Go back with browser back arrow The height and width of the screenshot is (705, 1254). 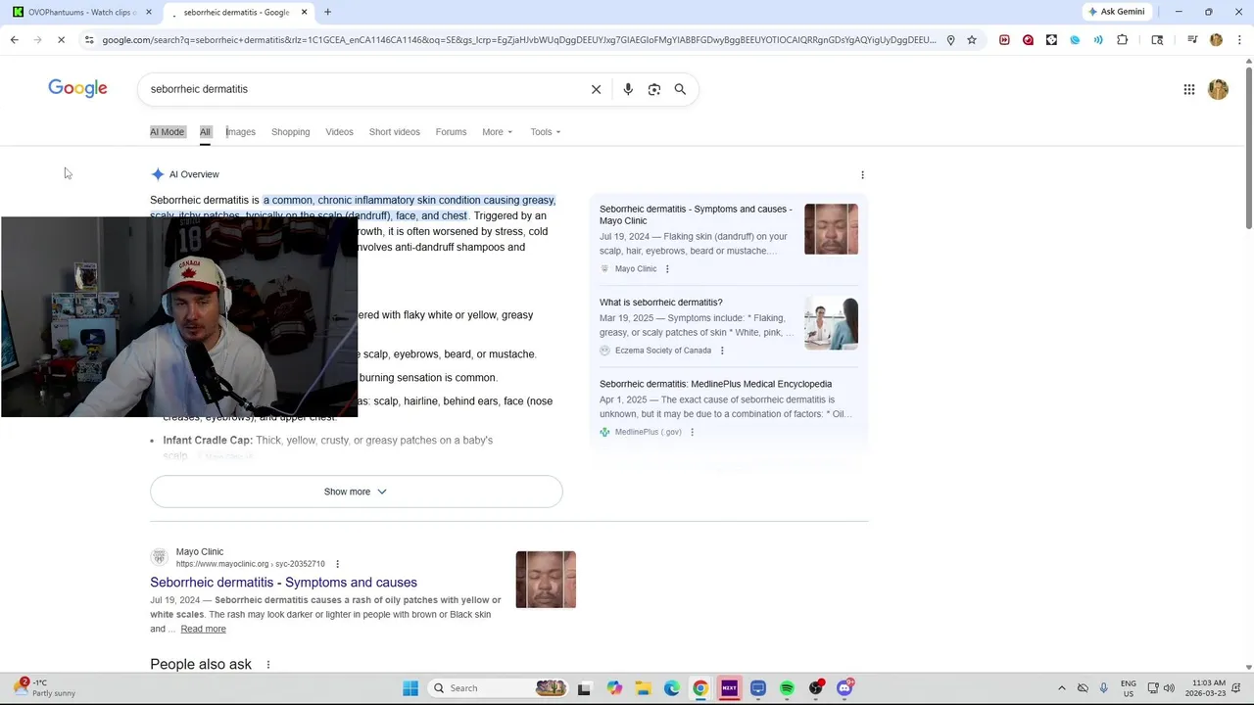click(14, 40)
